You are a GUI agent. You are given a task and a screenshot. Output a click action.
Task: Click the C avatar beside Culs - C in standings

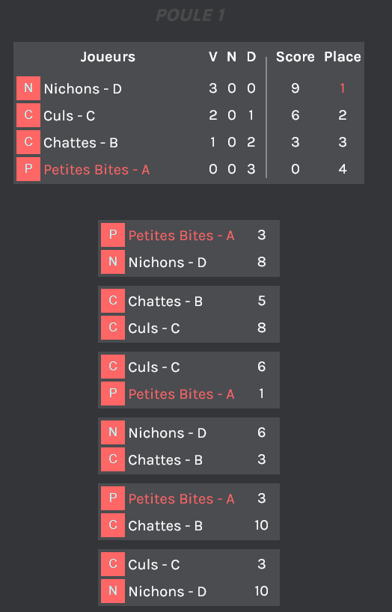pos(28,115)
